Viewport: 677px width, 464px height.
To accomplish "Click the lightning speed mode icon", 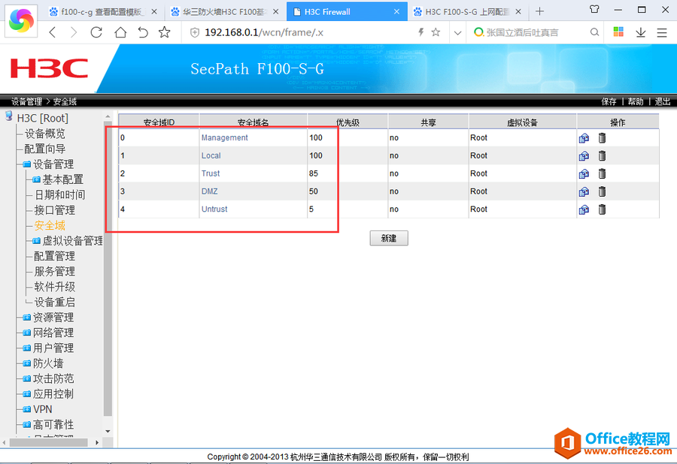I will 421,32.
